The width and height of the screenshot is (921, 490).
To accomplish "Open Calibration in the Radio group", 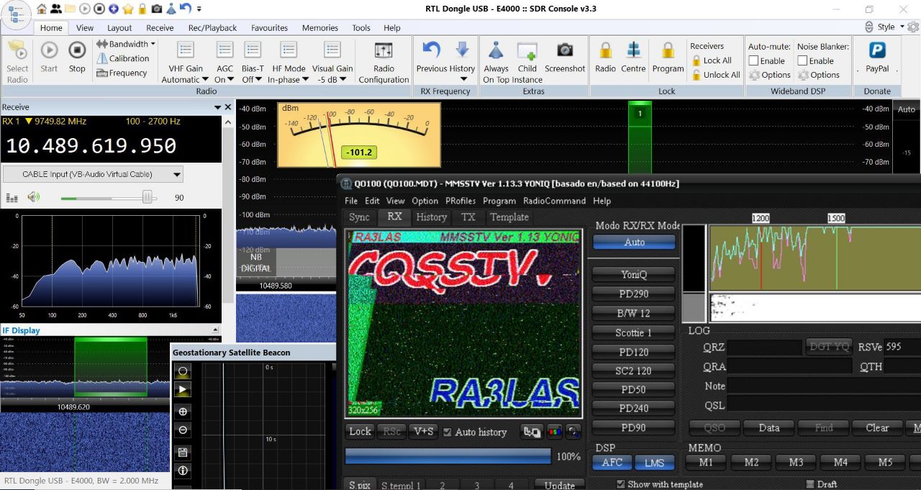I will click(123, 58).
